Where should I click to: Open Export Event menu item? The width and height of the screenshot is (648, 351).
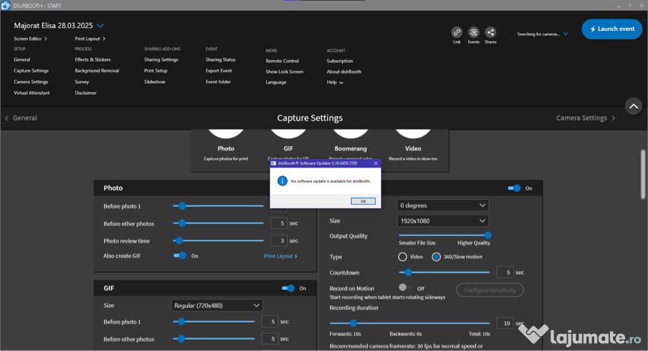[218, 71]
